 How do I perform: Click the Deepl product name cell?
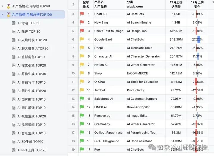pyautogui.click(x=109, y=48)
